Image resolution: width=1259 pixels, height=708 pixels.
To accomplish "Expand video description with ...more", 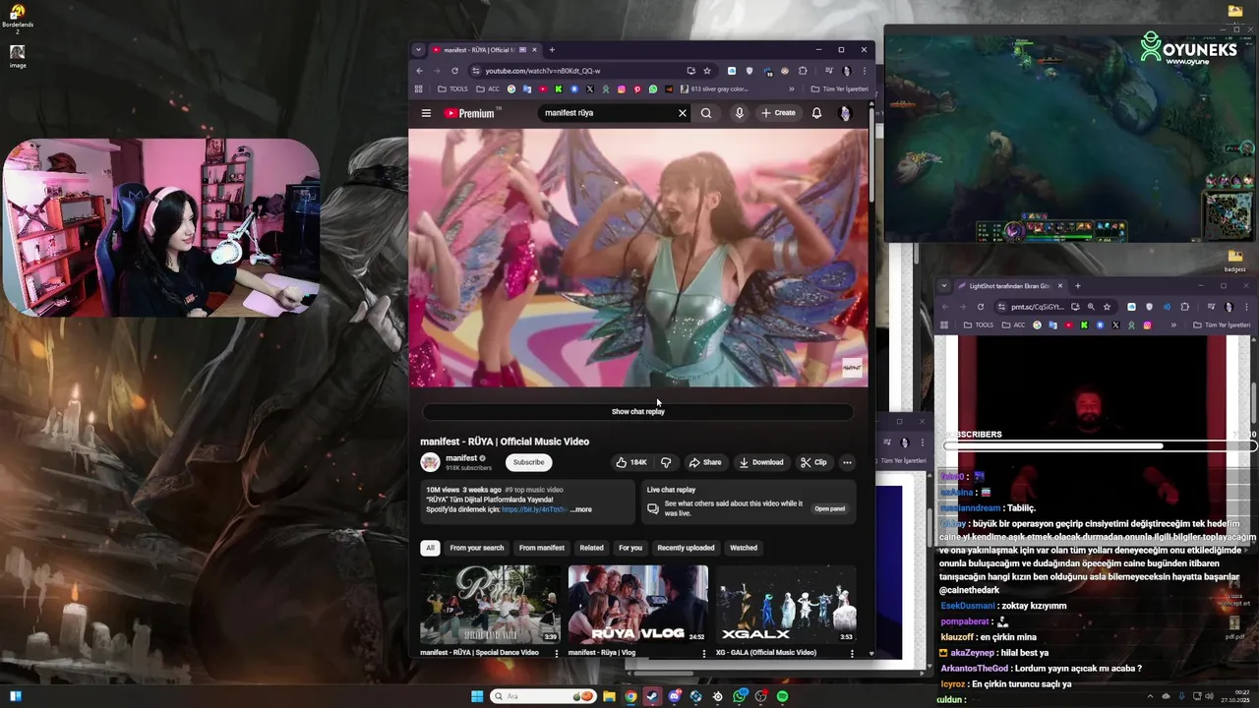I will (581, 509).
